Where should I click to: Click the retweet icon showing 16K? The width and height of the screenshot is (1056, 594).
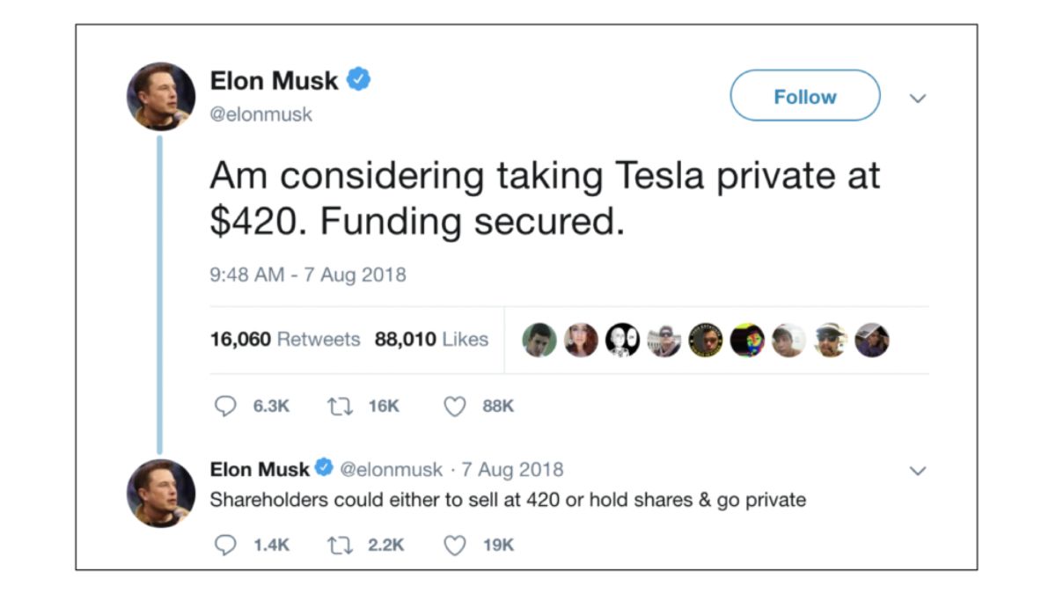click(x=339, y=406)
